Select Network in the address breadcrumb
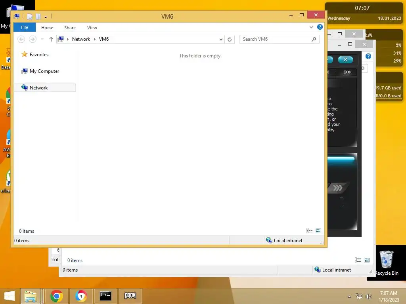Viewport: 406px width, 304px height. pos(81,39)
